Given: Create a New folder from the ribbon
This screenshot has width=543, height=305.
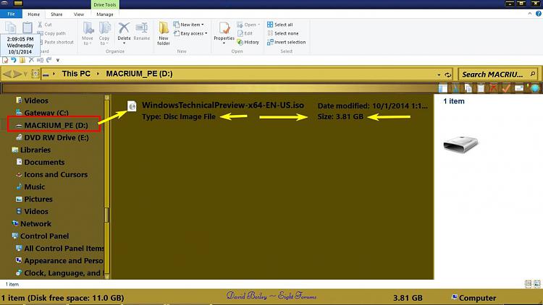Looking at the screenshot, I should point(164,33).
